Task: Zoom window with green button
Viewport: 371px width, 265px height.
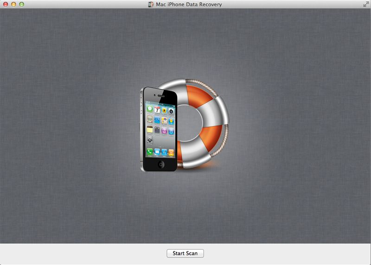Action: tap(21, 4)
